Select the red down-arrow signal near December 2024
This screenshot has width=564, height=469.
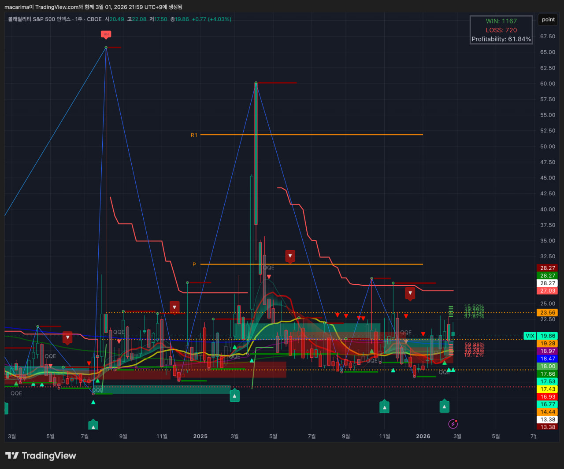pos(174,308)
